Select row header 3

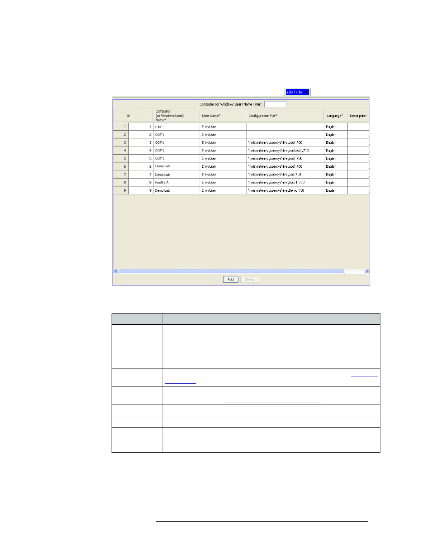121,143
